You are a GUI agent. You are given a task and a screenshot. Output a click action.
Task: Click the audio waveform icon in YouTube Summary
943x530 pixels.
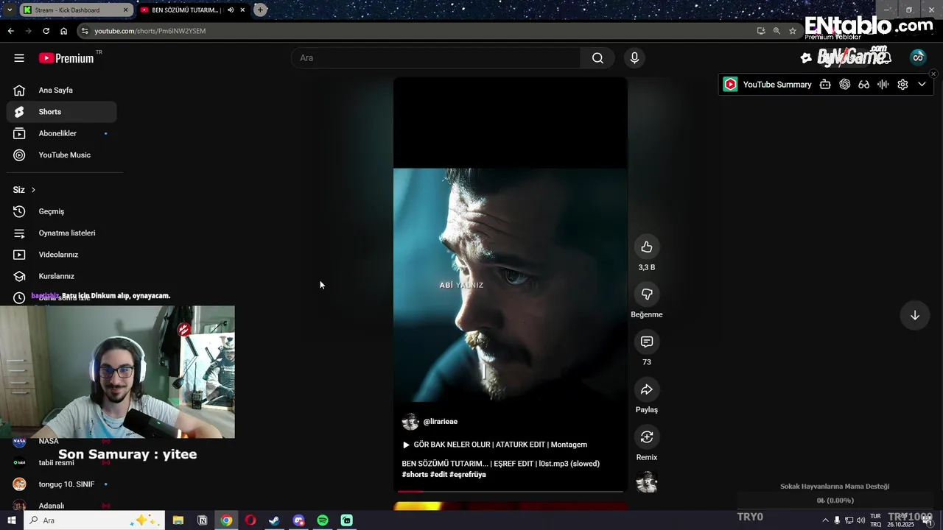pyautogui.click(x=883, y=85)
